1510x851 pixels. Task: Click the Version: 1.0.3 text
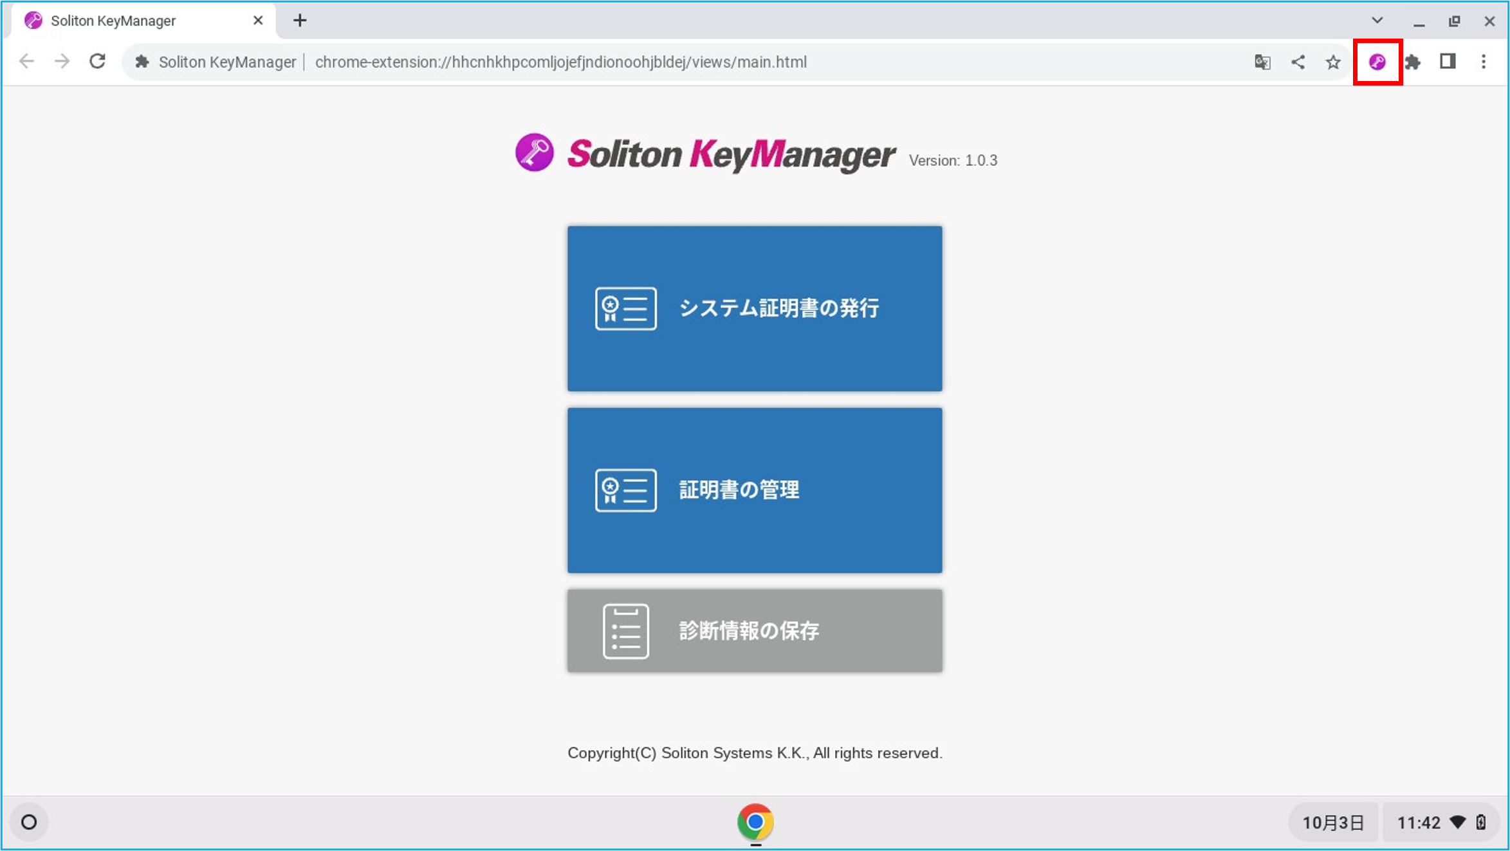[953, 161]
